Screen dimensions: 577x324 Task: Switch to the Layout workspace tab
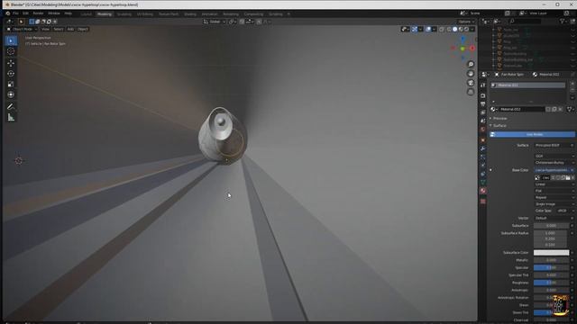pos(87,14)
